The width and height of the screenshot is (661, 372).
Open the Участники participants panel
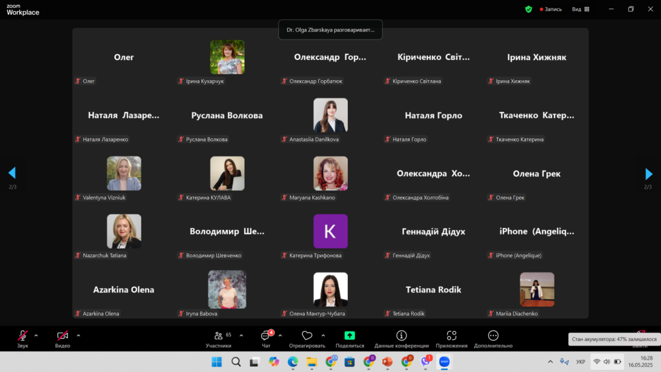pyautogui.click(x=219, y=338)
